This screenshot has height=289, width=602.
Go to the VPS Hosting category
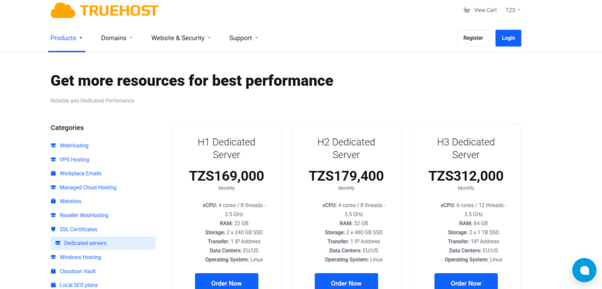[x=75, y=159]
